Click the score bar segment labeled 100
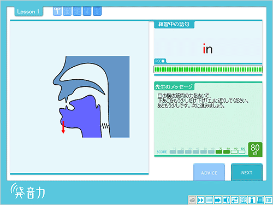The image size is (273, 205). (242, 151)
